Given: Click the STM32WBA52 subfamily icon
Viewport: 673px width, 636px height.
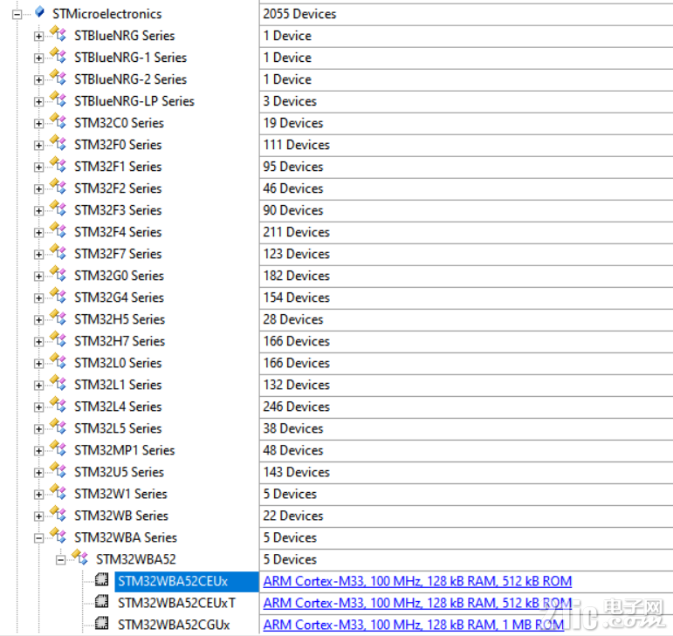Looking at the screenshot, I should (79, 557).
